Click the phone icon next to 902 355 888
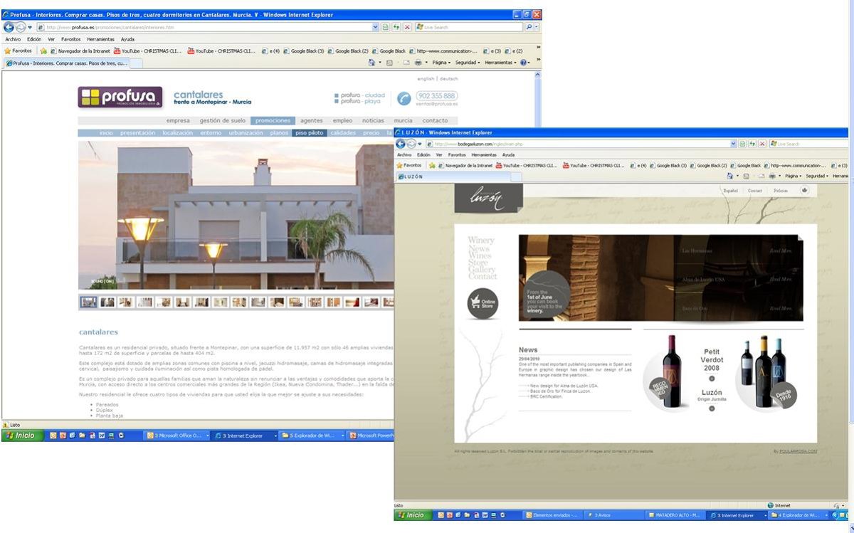Screen dimensions: 854x533 404,98
